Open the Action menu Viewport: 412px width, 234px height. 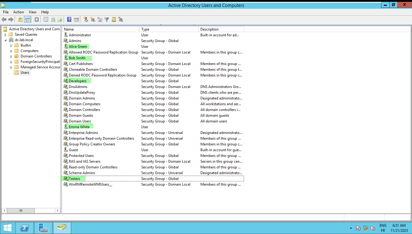(18, 12)
